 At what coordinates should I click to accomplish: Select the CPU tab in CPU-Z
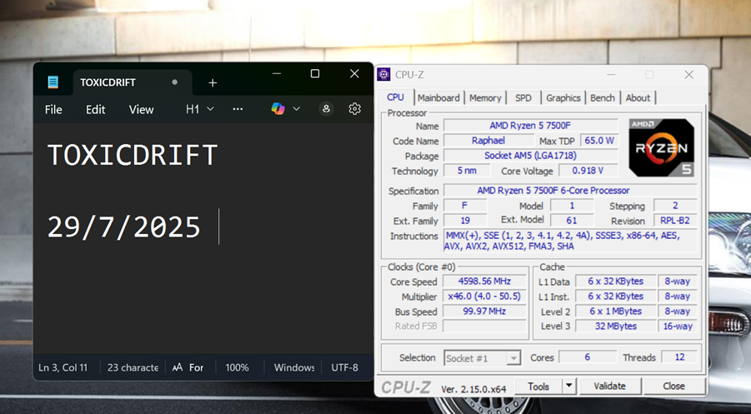[x=395, y=97]
